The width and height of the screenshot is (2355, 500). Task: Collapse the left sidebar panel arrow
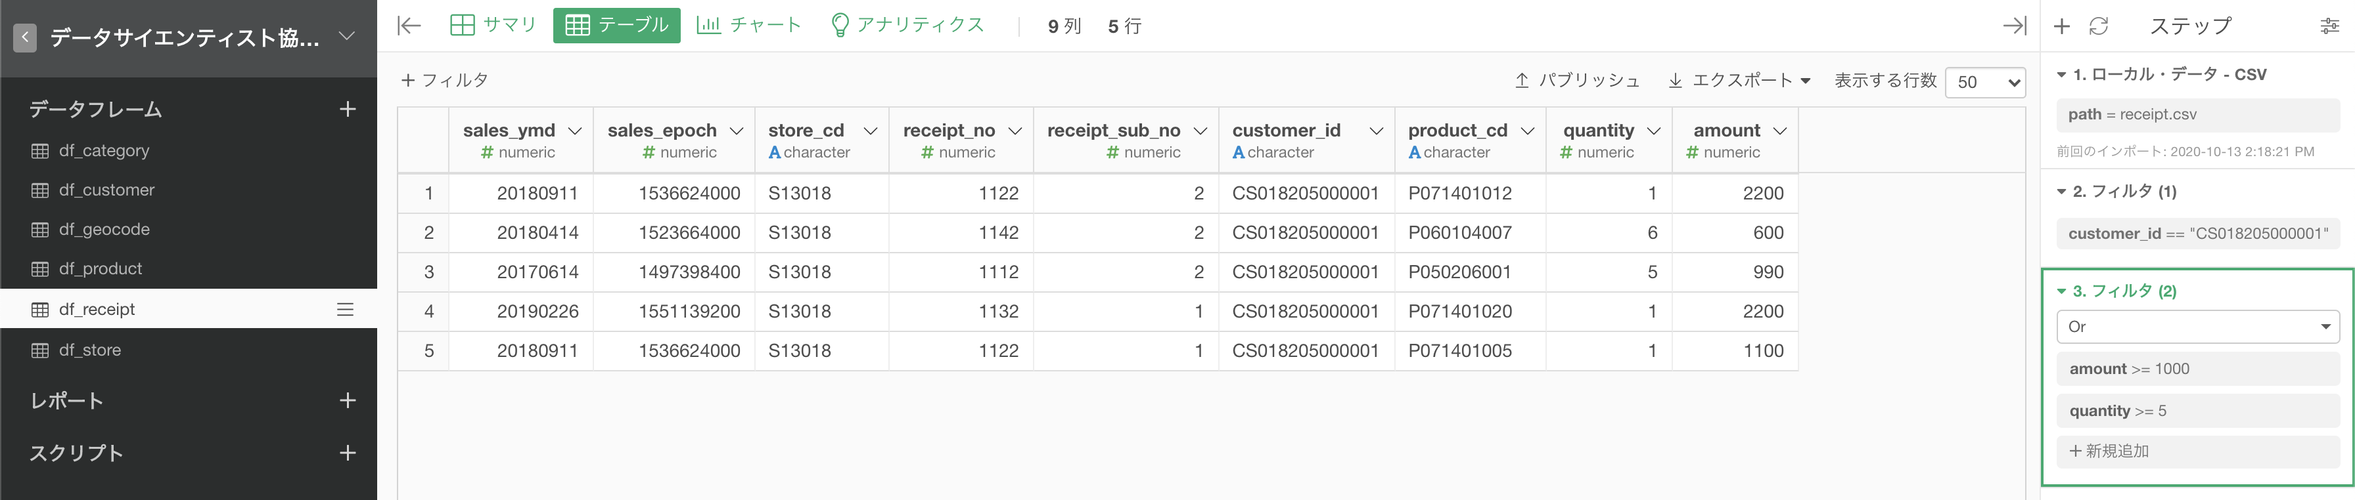click(409, 26)
